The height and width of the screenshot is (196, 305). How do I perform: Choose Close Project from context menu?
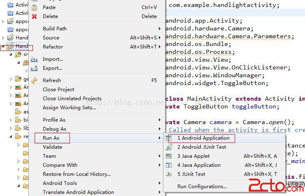[58, 90]
